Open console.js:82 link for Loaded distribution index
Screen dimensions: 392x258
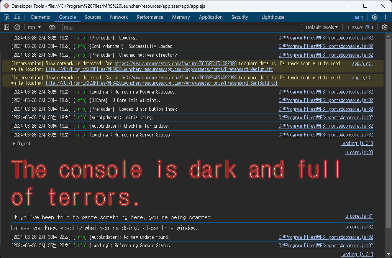(x=326, y=109)
